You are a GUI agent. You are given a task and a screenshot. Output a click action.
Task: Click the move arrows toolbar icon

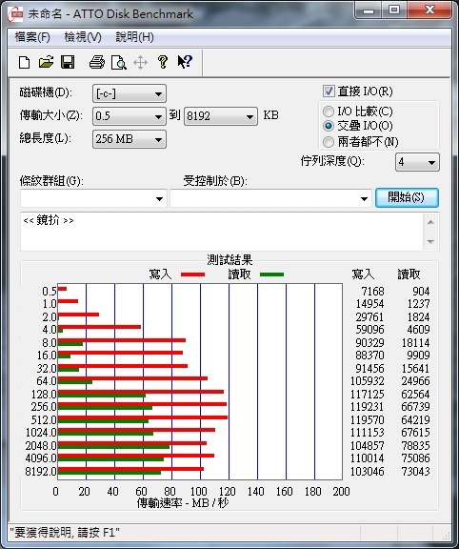(140, 63)
